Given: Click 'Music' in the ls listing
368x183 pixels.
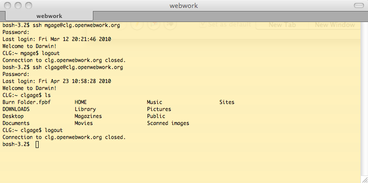Looking at the screenshot, I should coord(155,102).
